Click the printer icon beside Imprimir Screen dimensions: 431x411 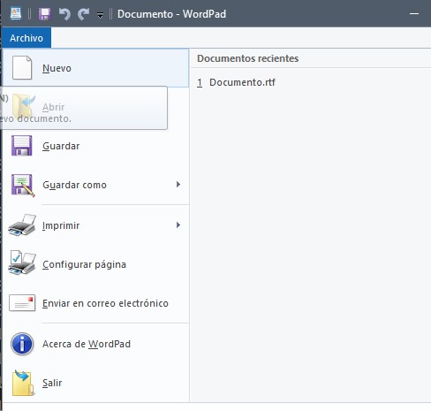(x=22, y=225)
